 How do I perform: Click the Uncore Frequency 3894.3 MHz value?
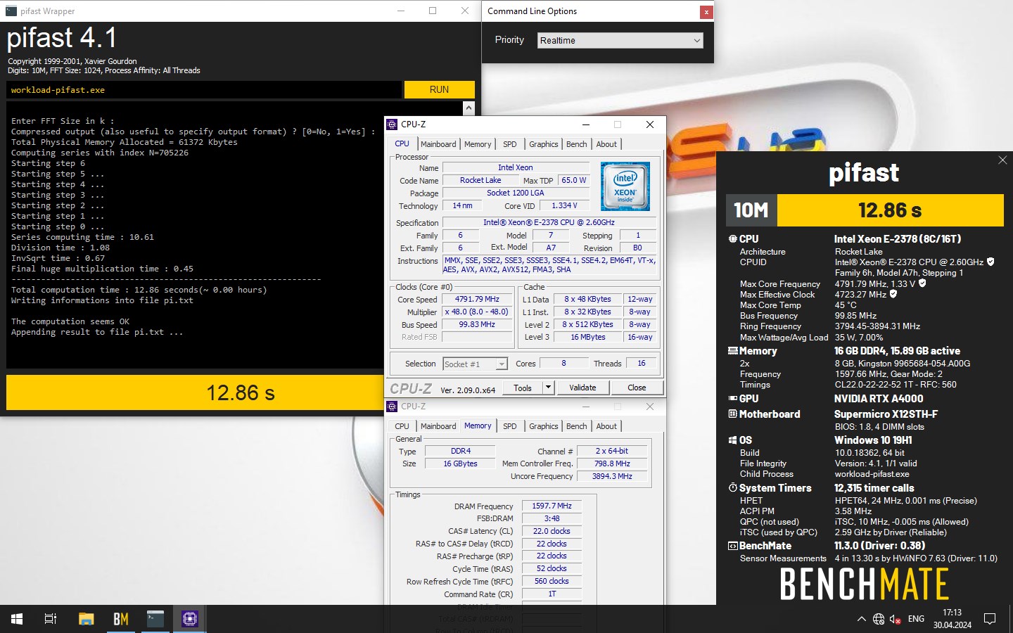(x=612, y=476)
